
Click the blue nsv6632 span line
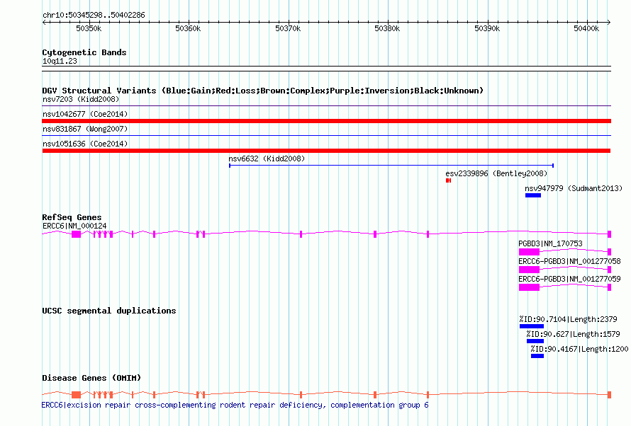coord(391,166)
